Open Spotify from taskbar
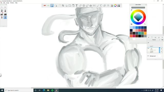This screenshot has width=164, height=92. pyautogui.click(x=52, y=90)
